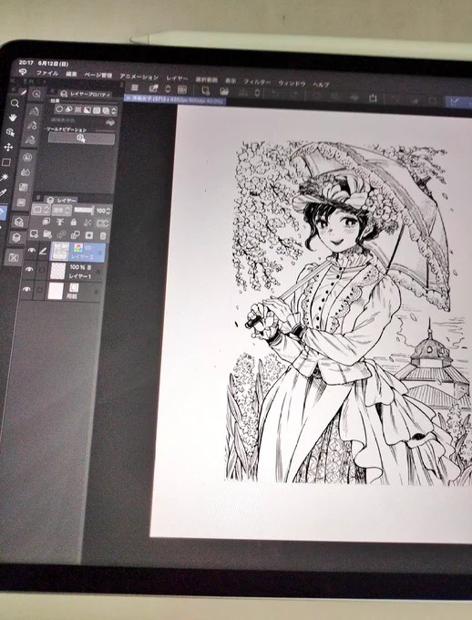Select the Zoom magnifier tool

point(15,104)
